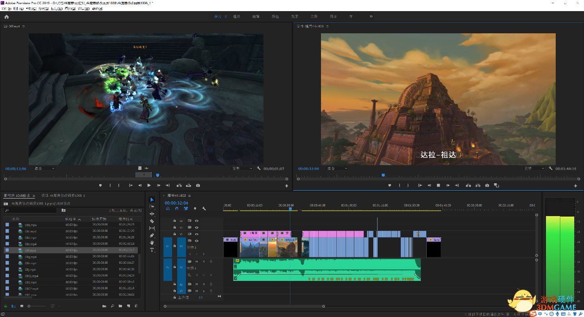The height and width of the screenshot is (317, 584).
Task: Switch to the 颜色 workspace tab
Action: 275,17
